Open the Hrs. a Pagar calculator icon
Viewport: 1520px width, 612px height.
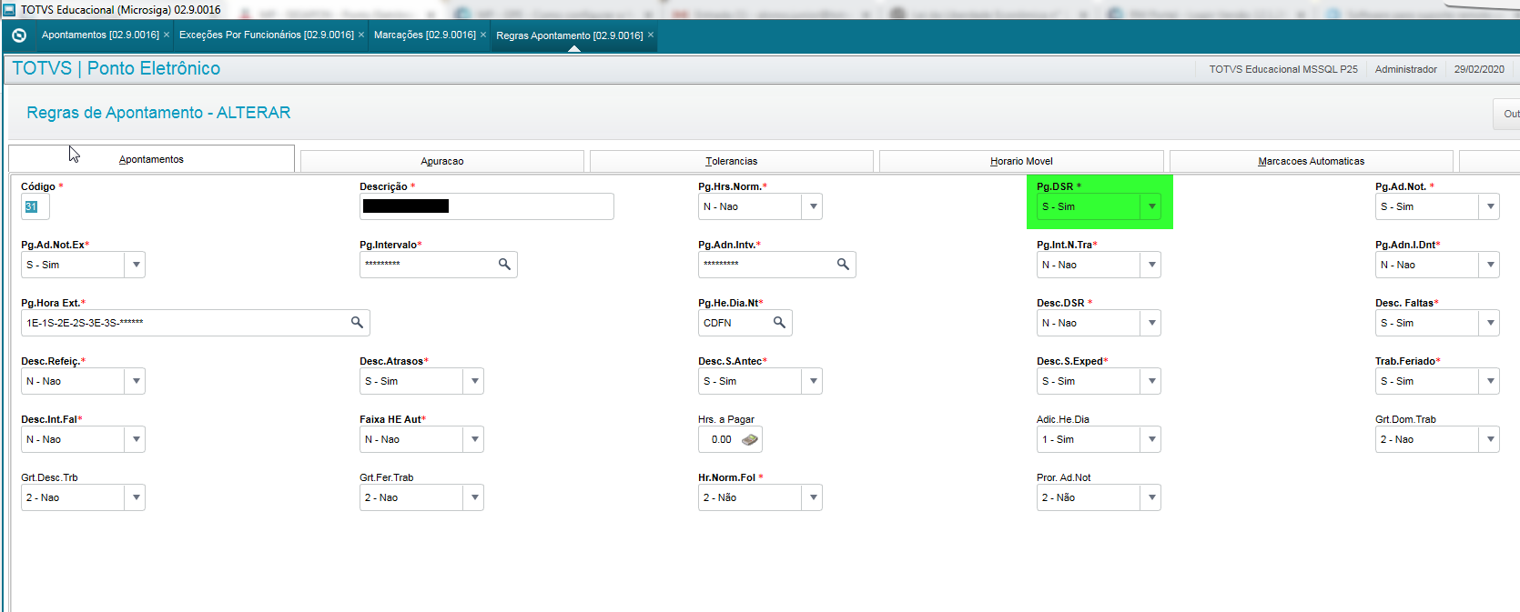click(749, 439)
